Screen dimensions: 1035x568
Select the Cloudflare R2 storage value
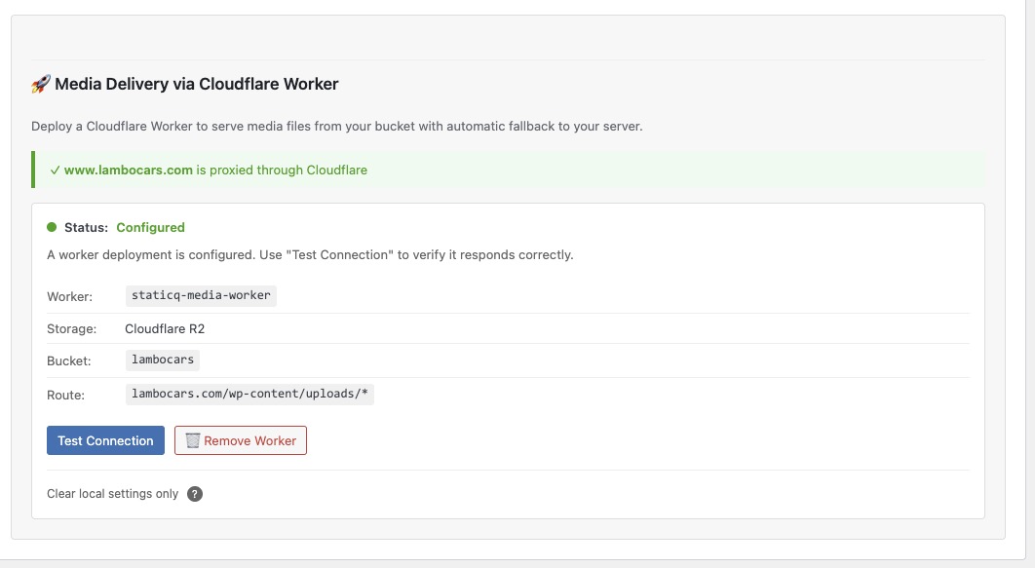pos(164,328)
